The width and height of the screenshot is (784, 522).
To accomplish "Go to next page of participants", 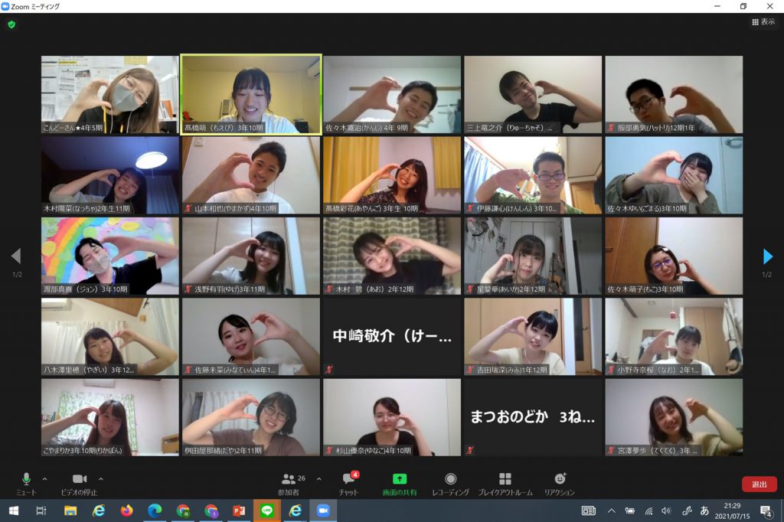I will point(767,256).
